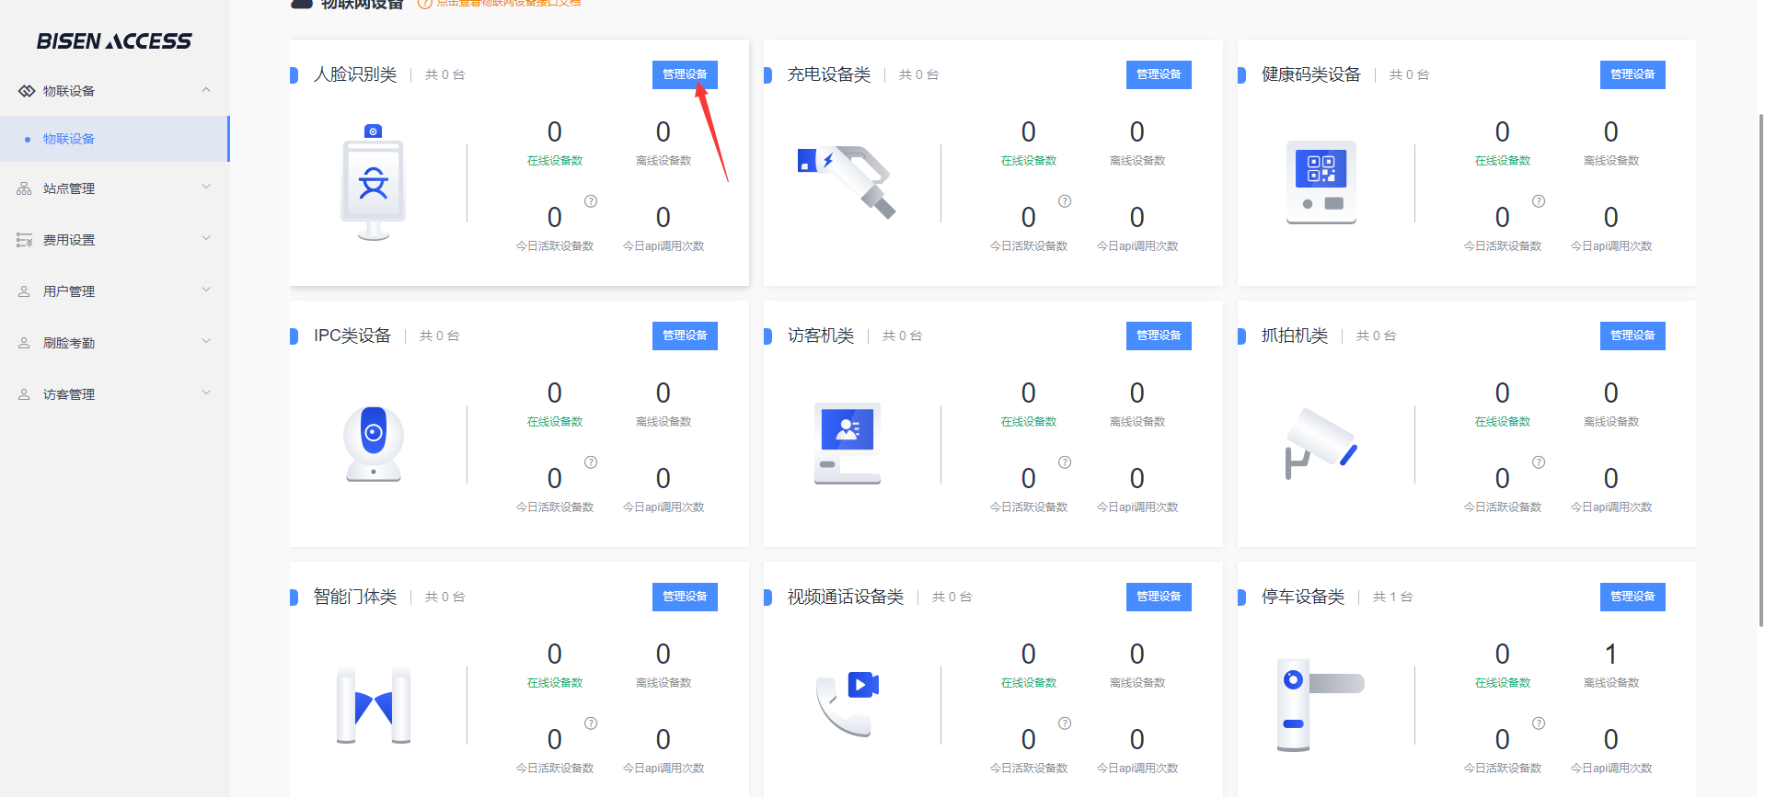Collapse the 物联设备 parent menu
1765x797 pixels.
[x=206, y=90]
